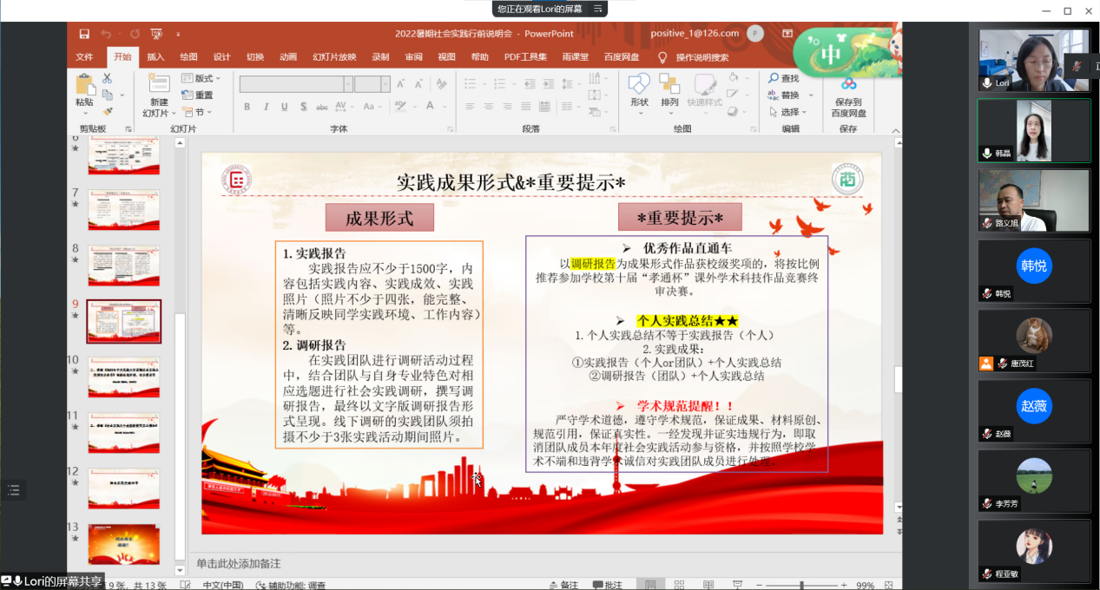
Task: Select slide 10 thumbnail in panel
Action: tap(123, 377)
